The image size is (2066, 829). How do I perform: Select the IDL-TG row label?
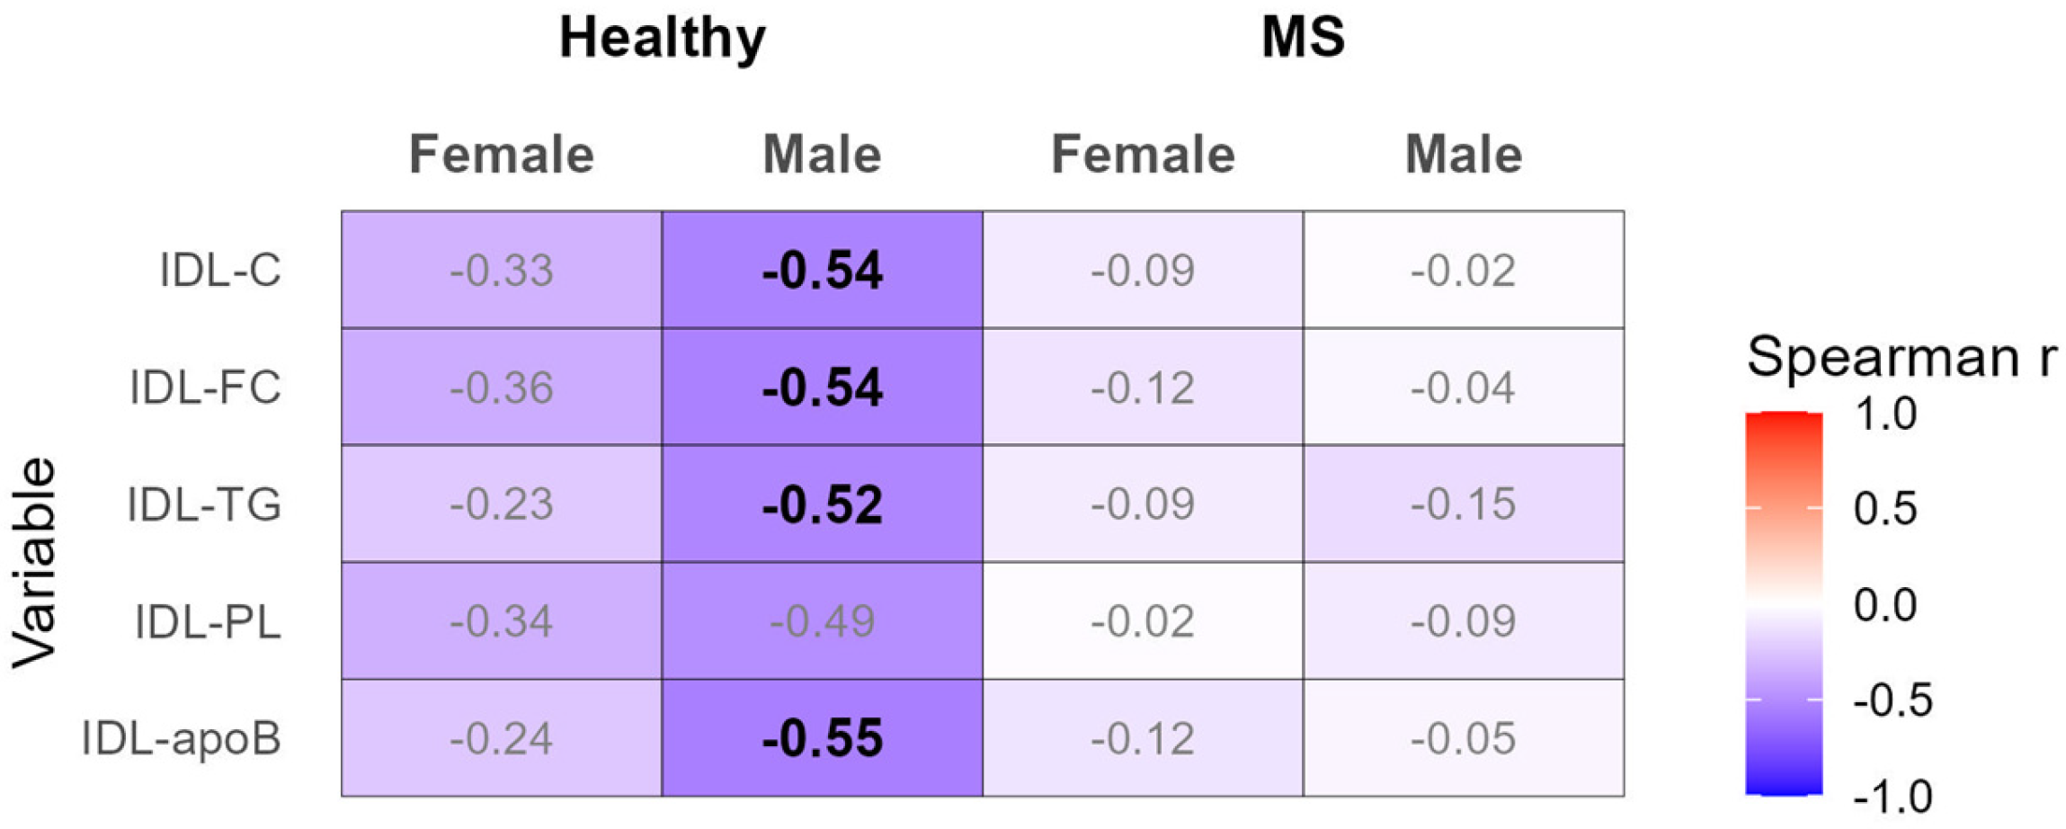point(204,504)
